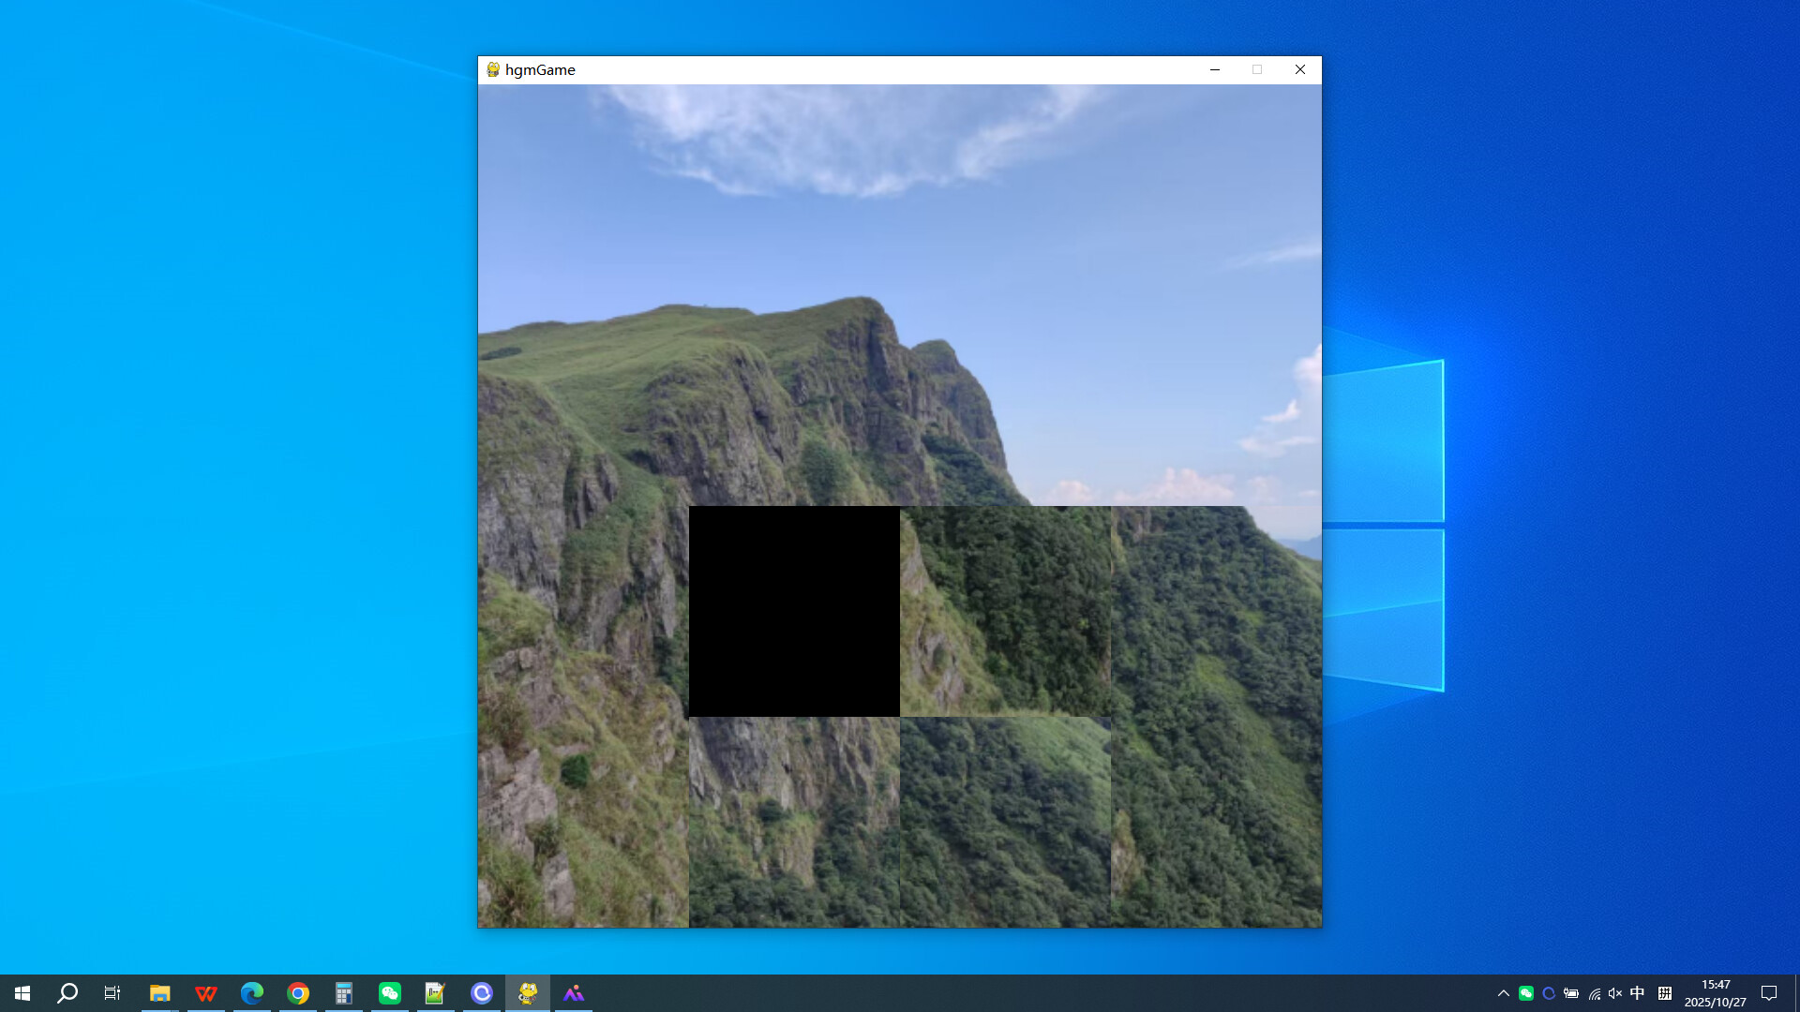This screenshot has height=1012, width=1800.
Task: Open the clock and calendar flyout
Action: (1714, 992)
